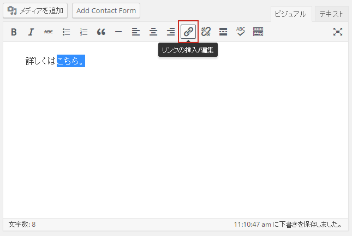
Task: Switch to the テキスト editor tab
Action: point(332,14)
